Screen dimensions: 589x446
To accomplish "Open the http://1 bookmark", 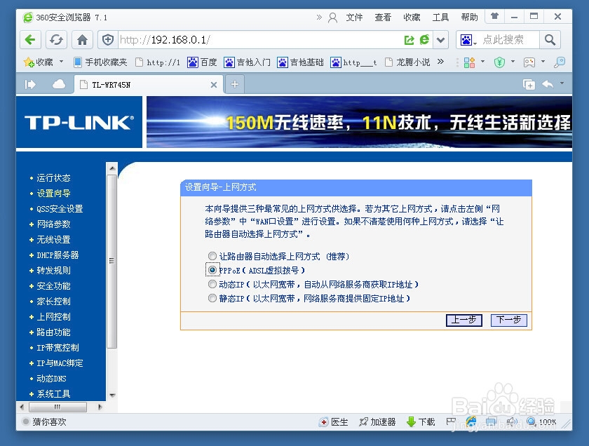I will coord(158,62).
